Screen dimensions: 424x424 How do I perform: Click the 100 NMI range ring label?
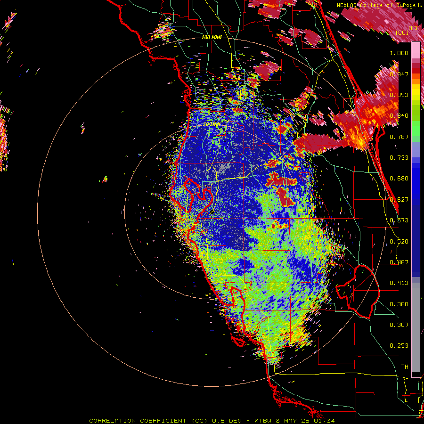tap(212, 37)
